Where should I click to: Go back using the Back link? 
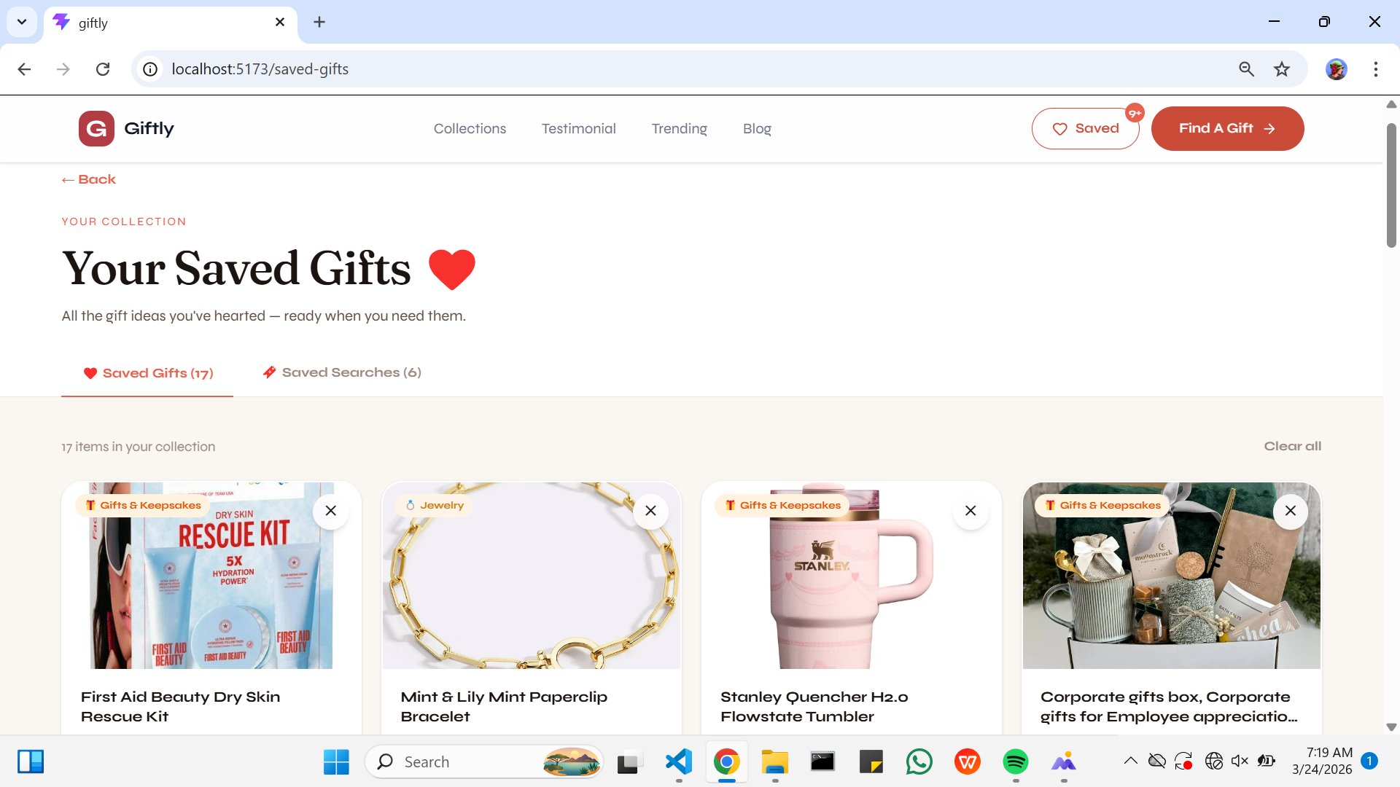click(x=88, y=179)
